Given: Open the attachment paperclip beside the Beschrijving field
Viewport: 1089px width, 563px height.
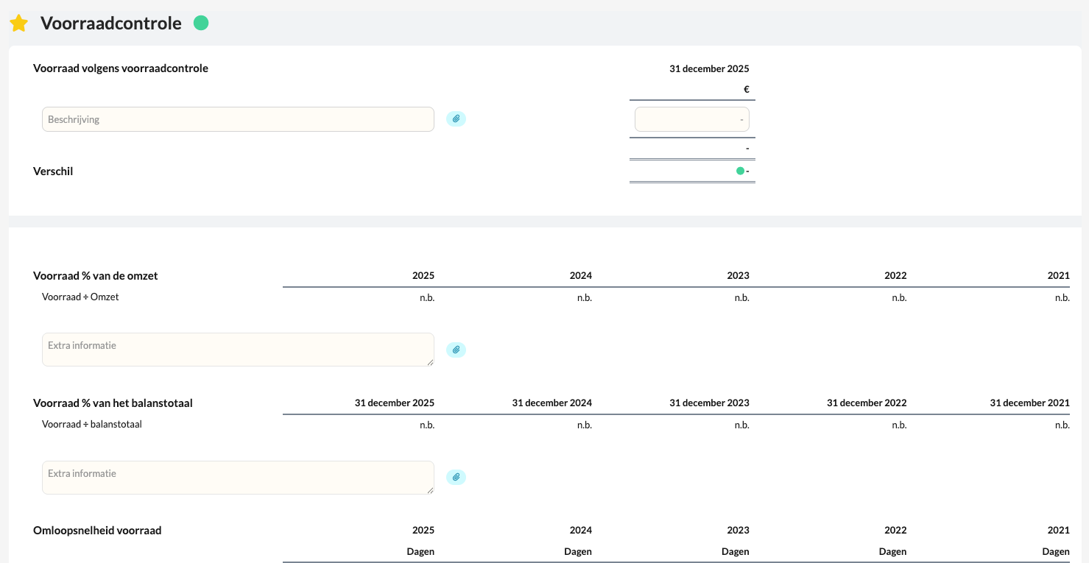Looking at the screenshot, I should click(456, 118).
